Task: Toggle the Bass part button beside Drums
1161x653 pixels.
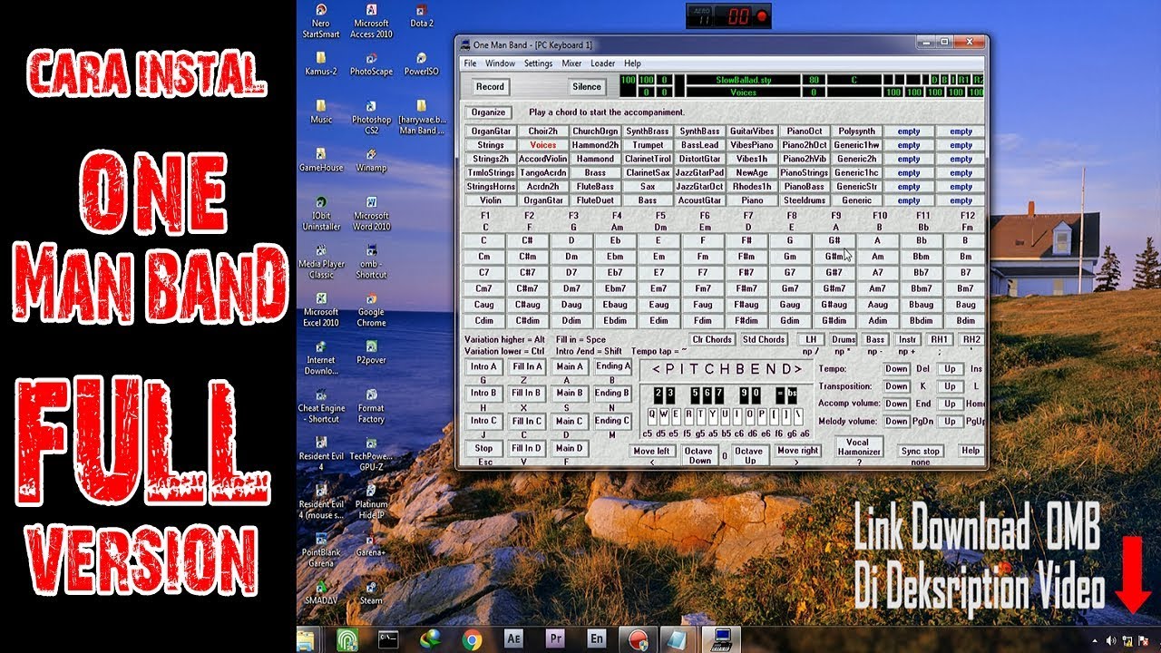Action: tap(875, 339)
